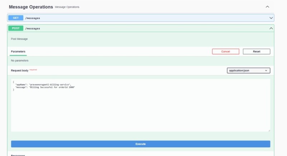The width and height of the screenshot is (287, 156).
Task: Click the 'Post Message' description text
Action: pos(19,39)
